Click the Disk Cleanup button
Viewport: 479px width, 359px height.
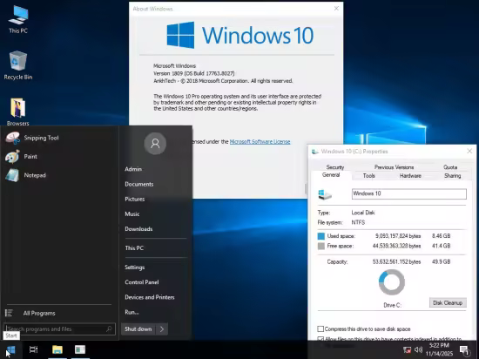[x=448, y=302]
